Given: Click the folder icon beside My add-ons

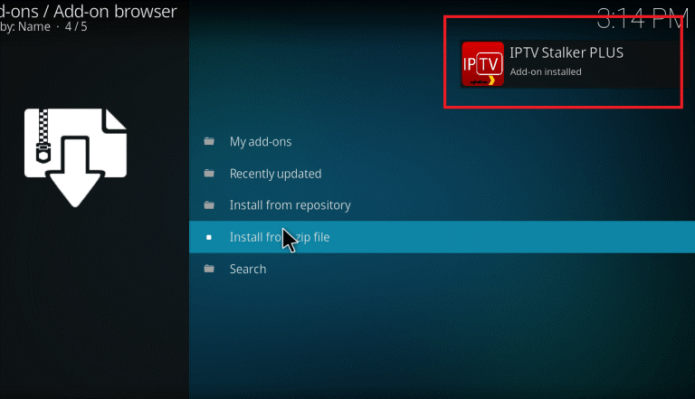Looking at the screenshot, I should pos(209,141).
